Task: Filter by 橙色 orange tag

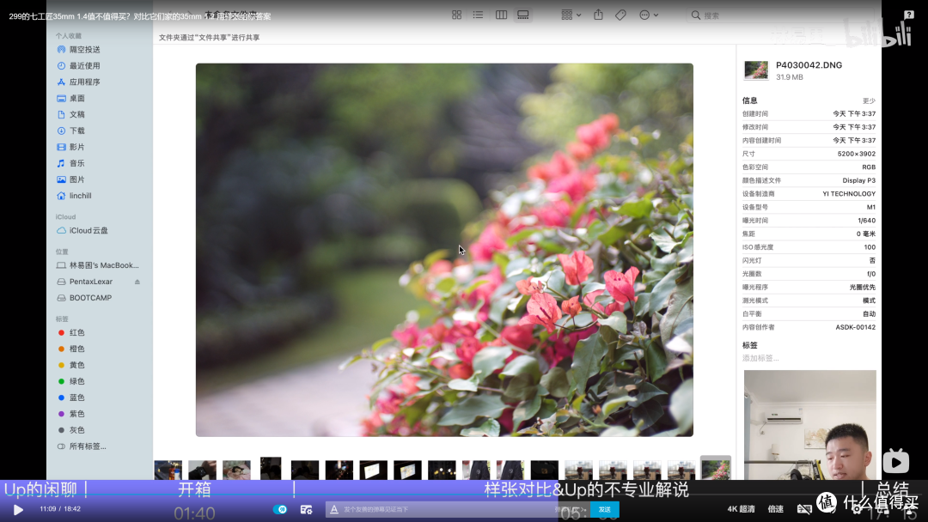Action: (71, 349)
